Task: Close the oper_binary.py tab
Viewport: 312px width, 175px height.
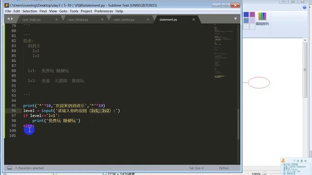Action: tap(102, 19)
